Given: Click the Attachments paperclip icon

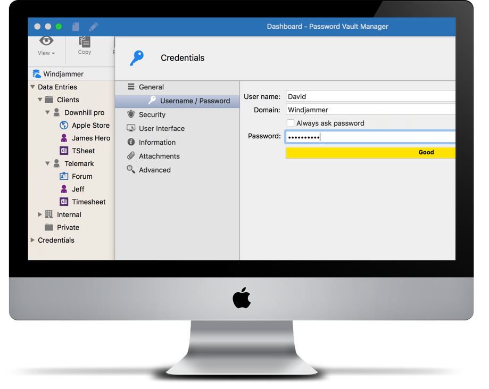Looking at the screenshot, I should click(131, 156).
